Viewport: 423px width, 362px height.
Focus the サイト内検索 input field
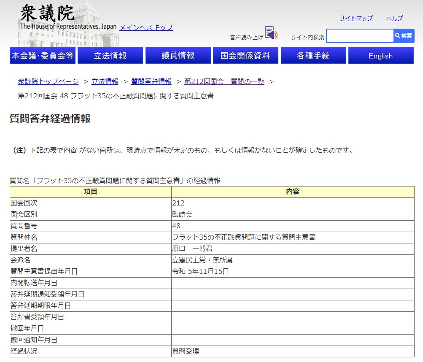[x=360, y=36]
